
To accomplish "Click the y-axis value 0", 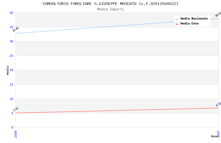I will click(x=12, y=127).
